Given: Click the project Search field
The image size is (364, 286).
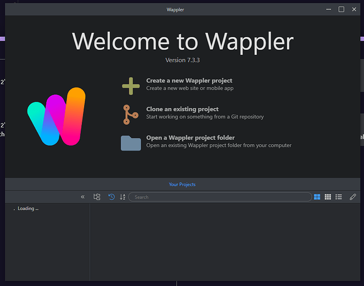Looking at the screenshot, I should coord(217,197).
